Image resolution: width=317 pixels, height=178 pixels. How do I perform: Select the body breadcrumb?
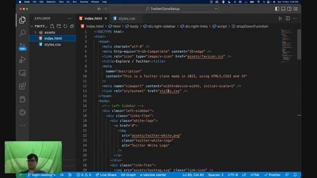pos(134,26)
